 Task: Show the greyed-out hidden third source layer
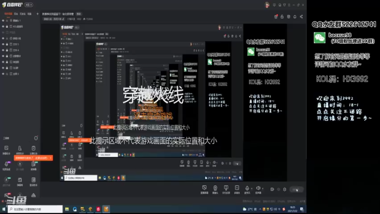coord(3,32)
